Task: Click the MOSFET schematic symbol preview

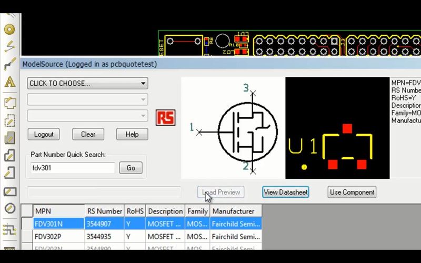Action: point(233,128)
